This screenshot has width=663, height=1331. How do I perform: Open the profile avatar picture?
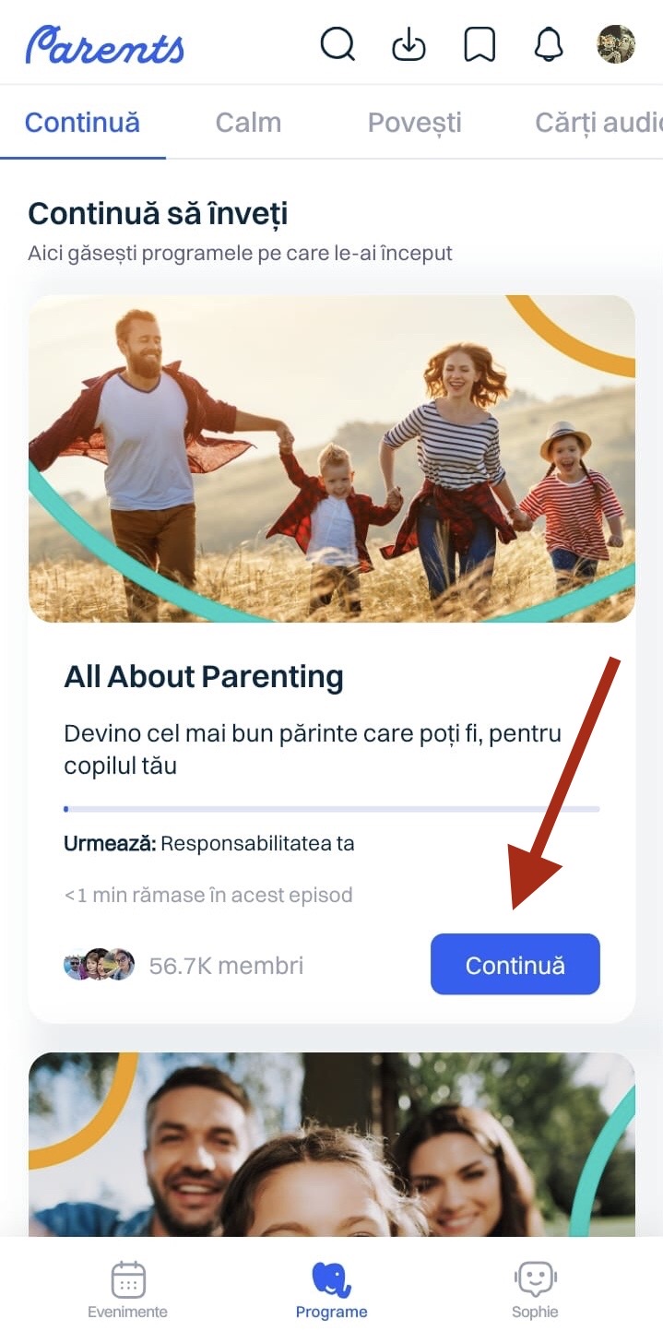(x=616, y=43)
